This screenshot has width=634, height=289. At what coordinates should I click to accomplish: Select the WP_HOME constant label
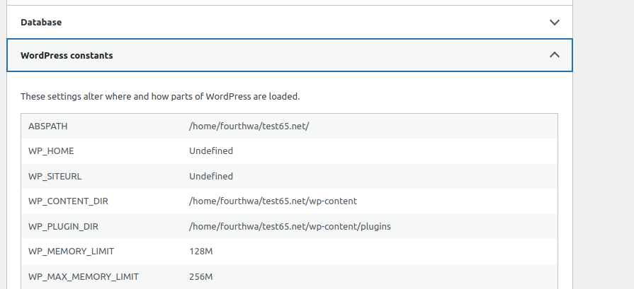pos(51,151)
